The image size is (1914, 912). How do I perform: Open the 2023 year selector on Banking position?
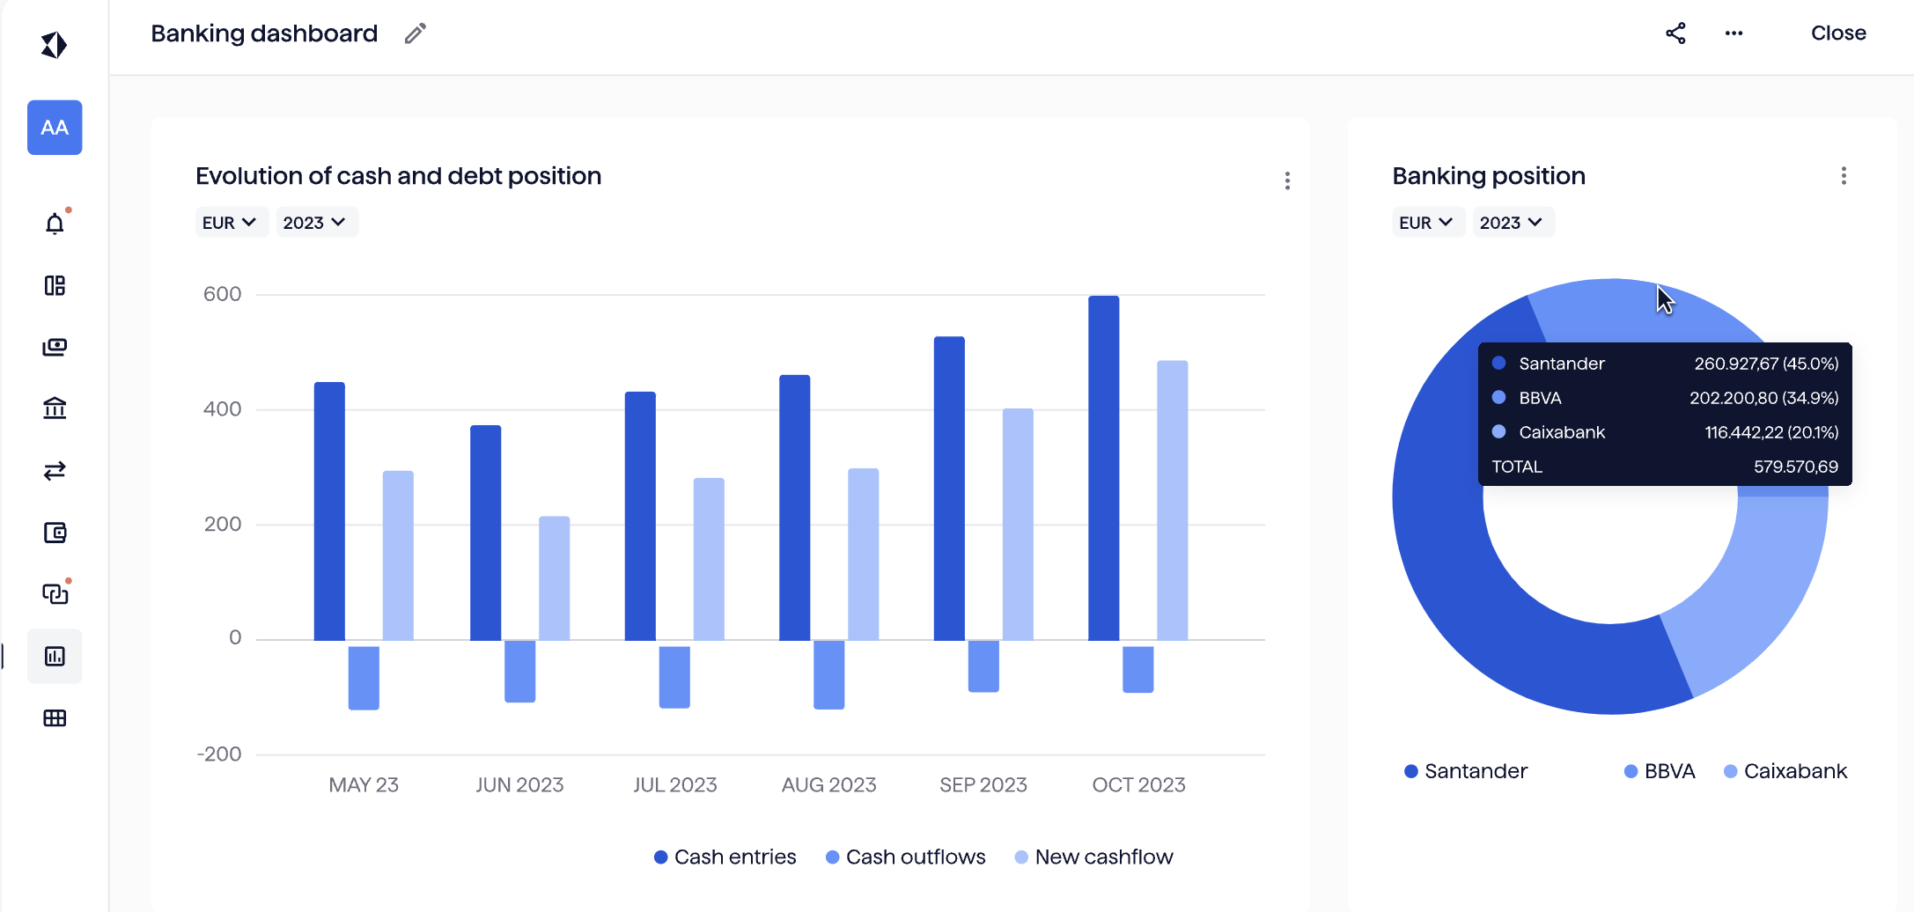pos(1512,222)
